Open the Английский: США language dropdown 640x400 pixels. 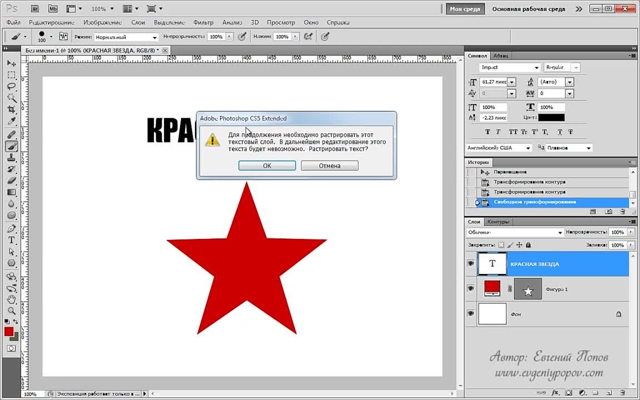click(528, 148)
